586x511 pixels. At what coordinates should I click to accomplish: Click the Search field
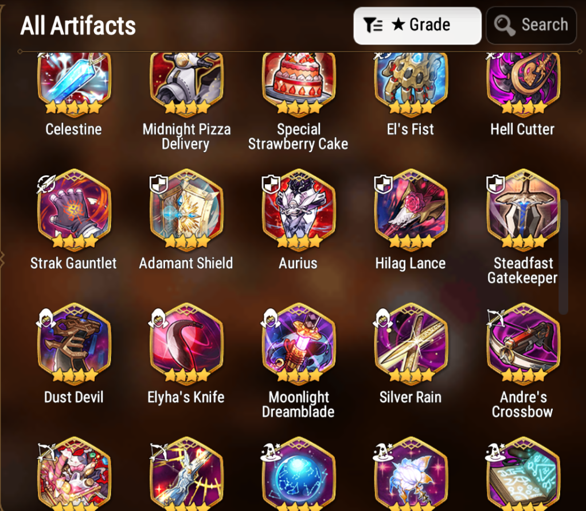(531, 25)
